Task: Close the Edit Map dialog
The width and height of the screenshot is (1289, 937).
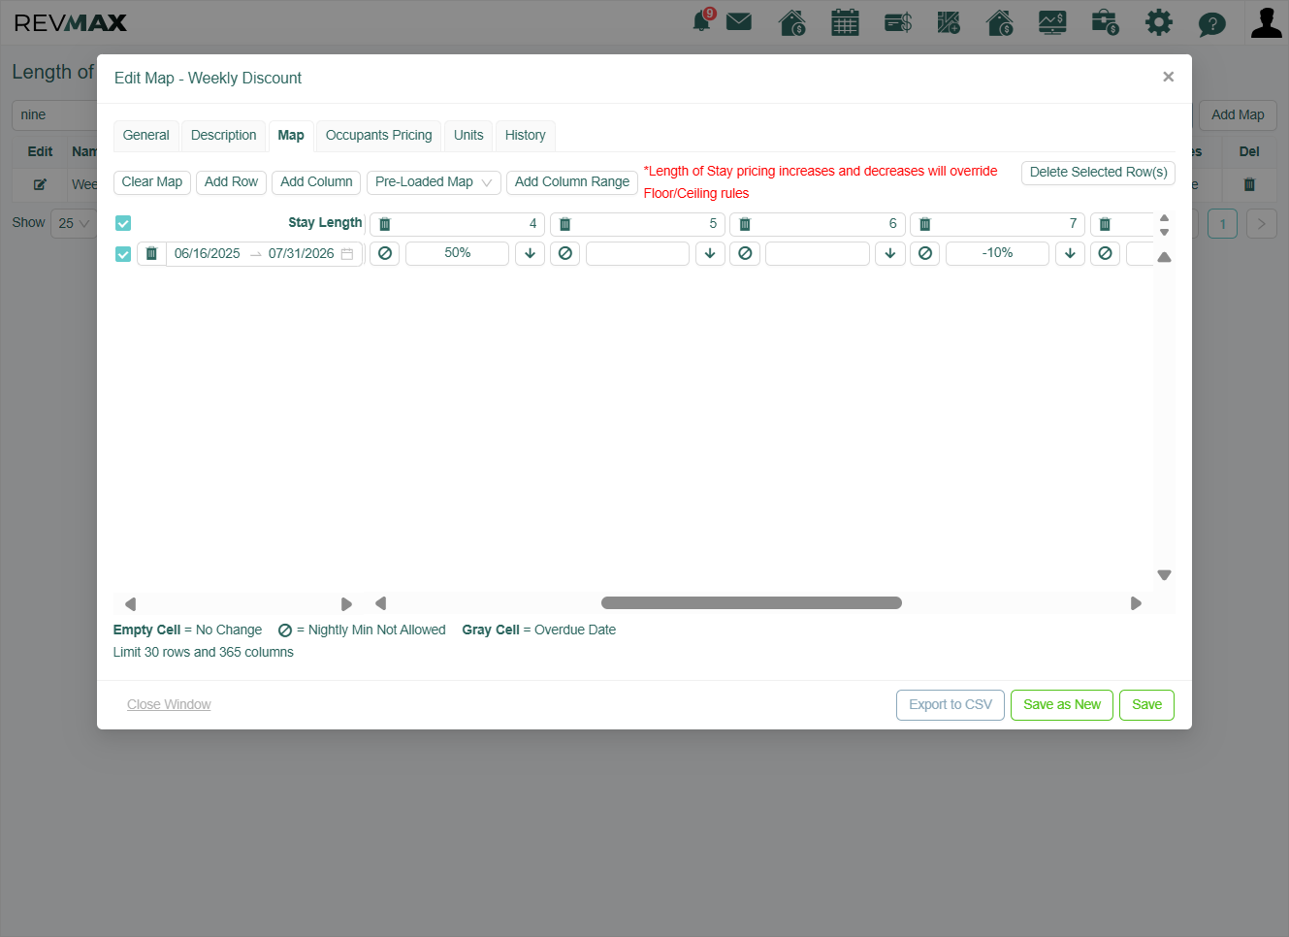Action: tap(1168, 77)
